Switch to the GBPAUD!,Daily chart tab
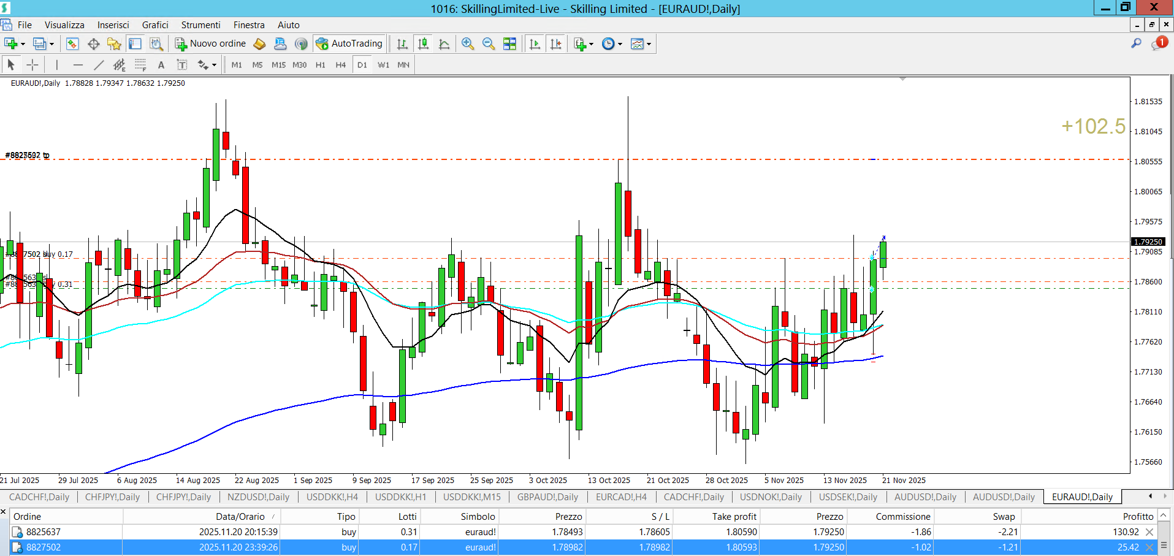This screenshot has width=1174, height=556. 547,497
